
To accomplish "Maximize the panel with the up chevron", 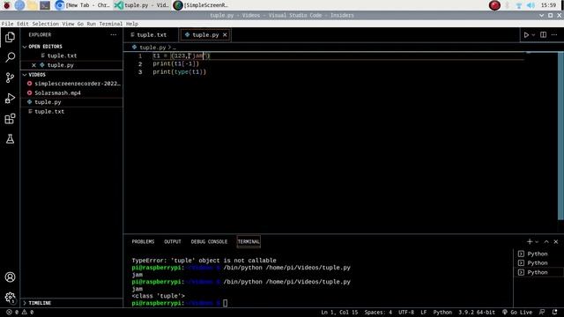I will (546, 242).
